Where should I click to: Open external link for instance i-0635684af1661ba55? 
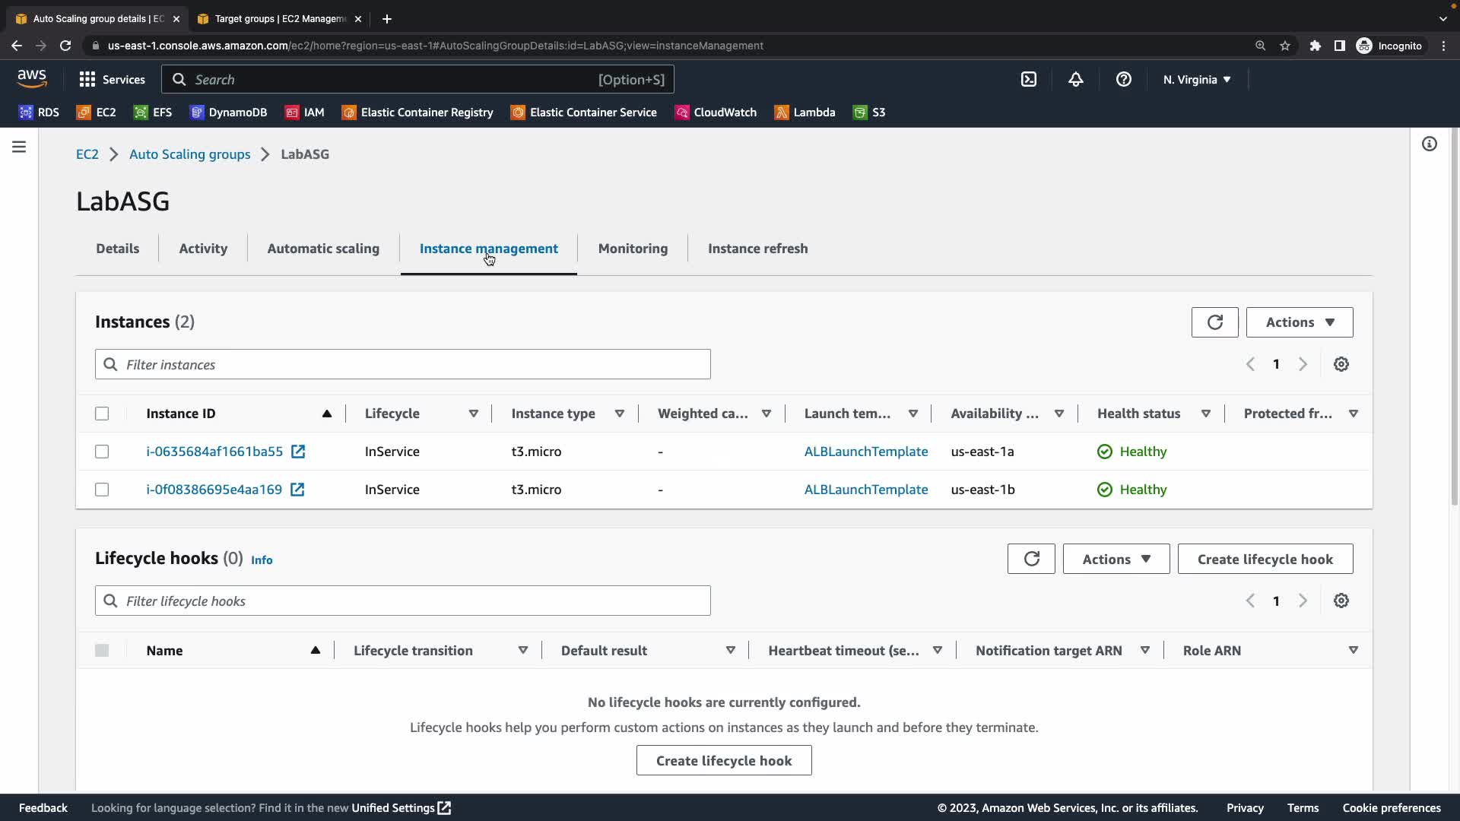pos(298,452)
